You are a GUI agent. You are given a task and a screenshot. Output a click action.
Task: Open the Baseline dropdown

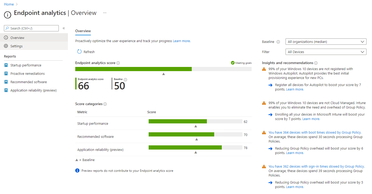coord(326,42)
